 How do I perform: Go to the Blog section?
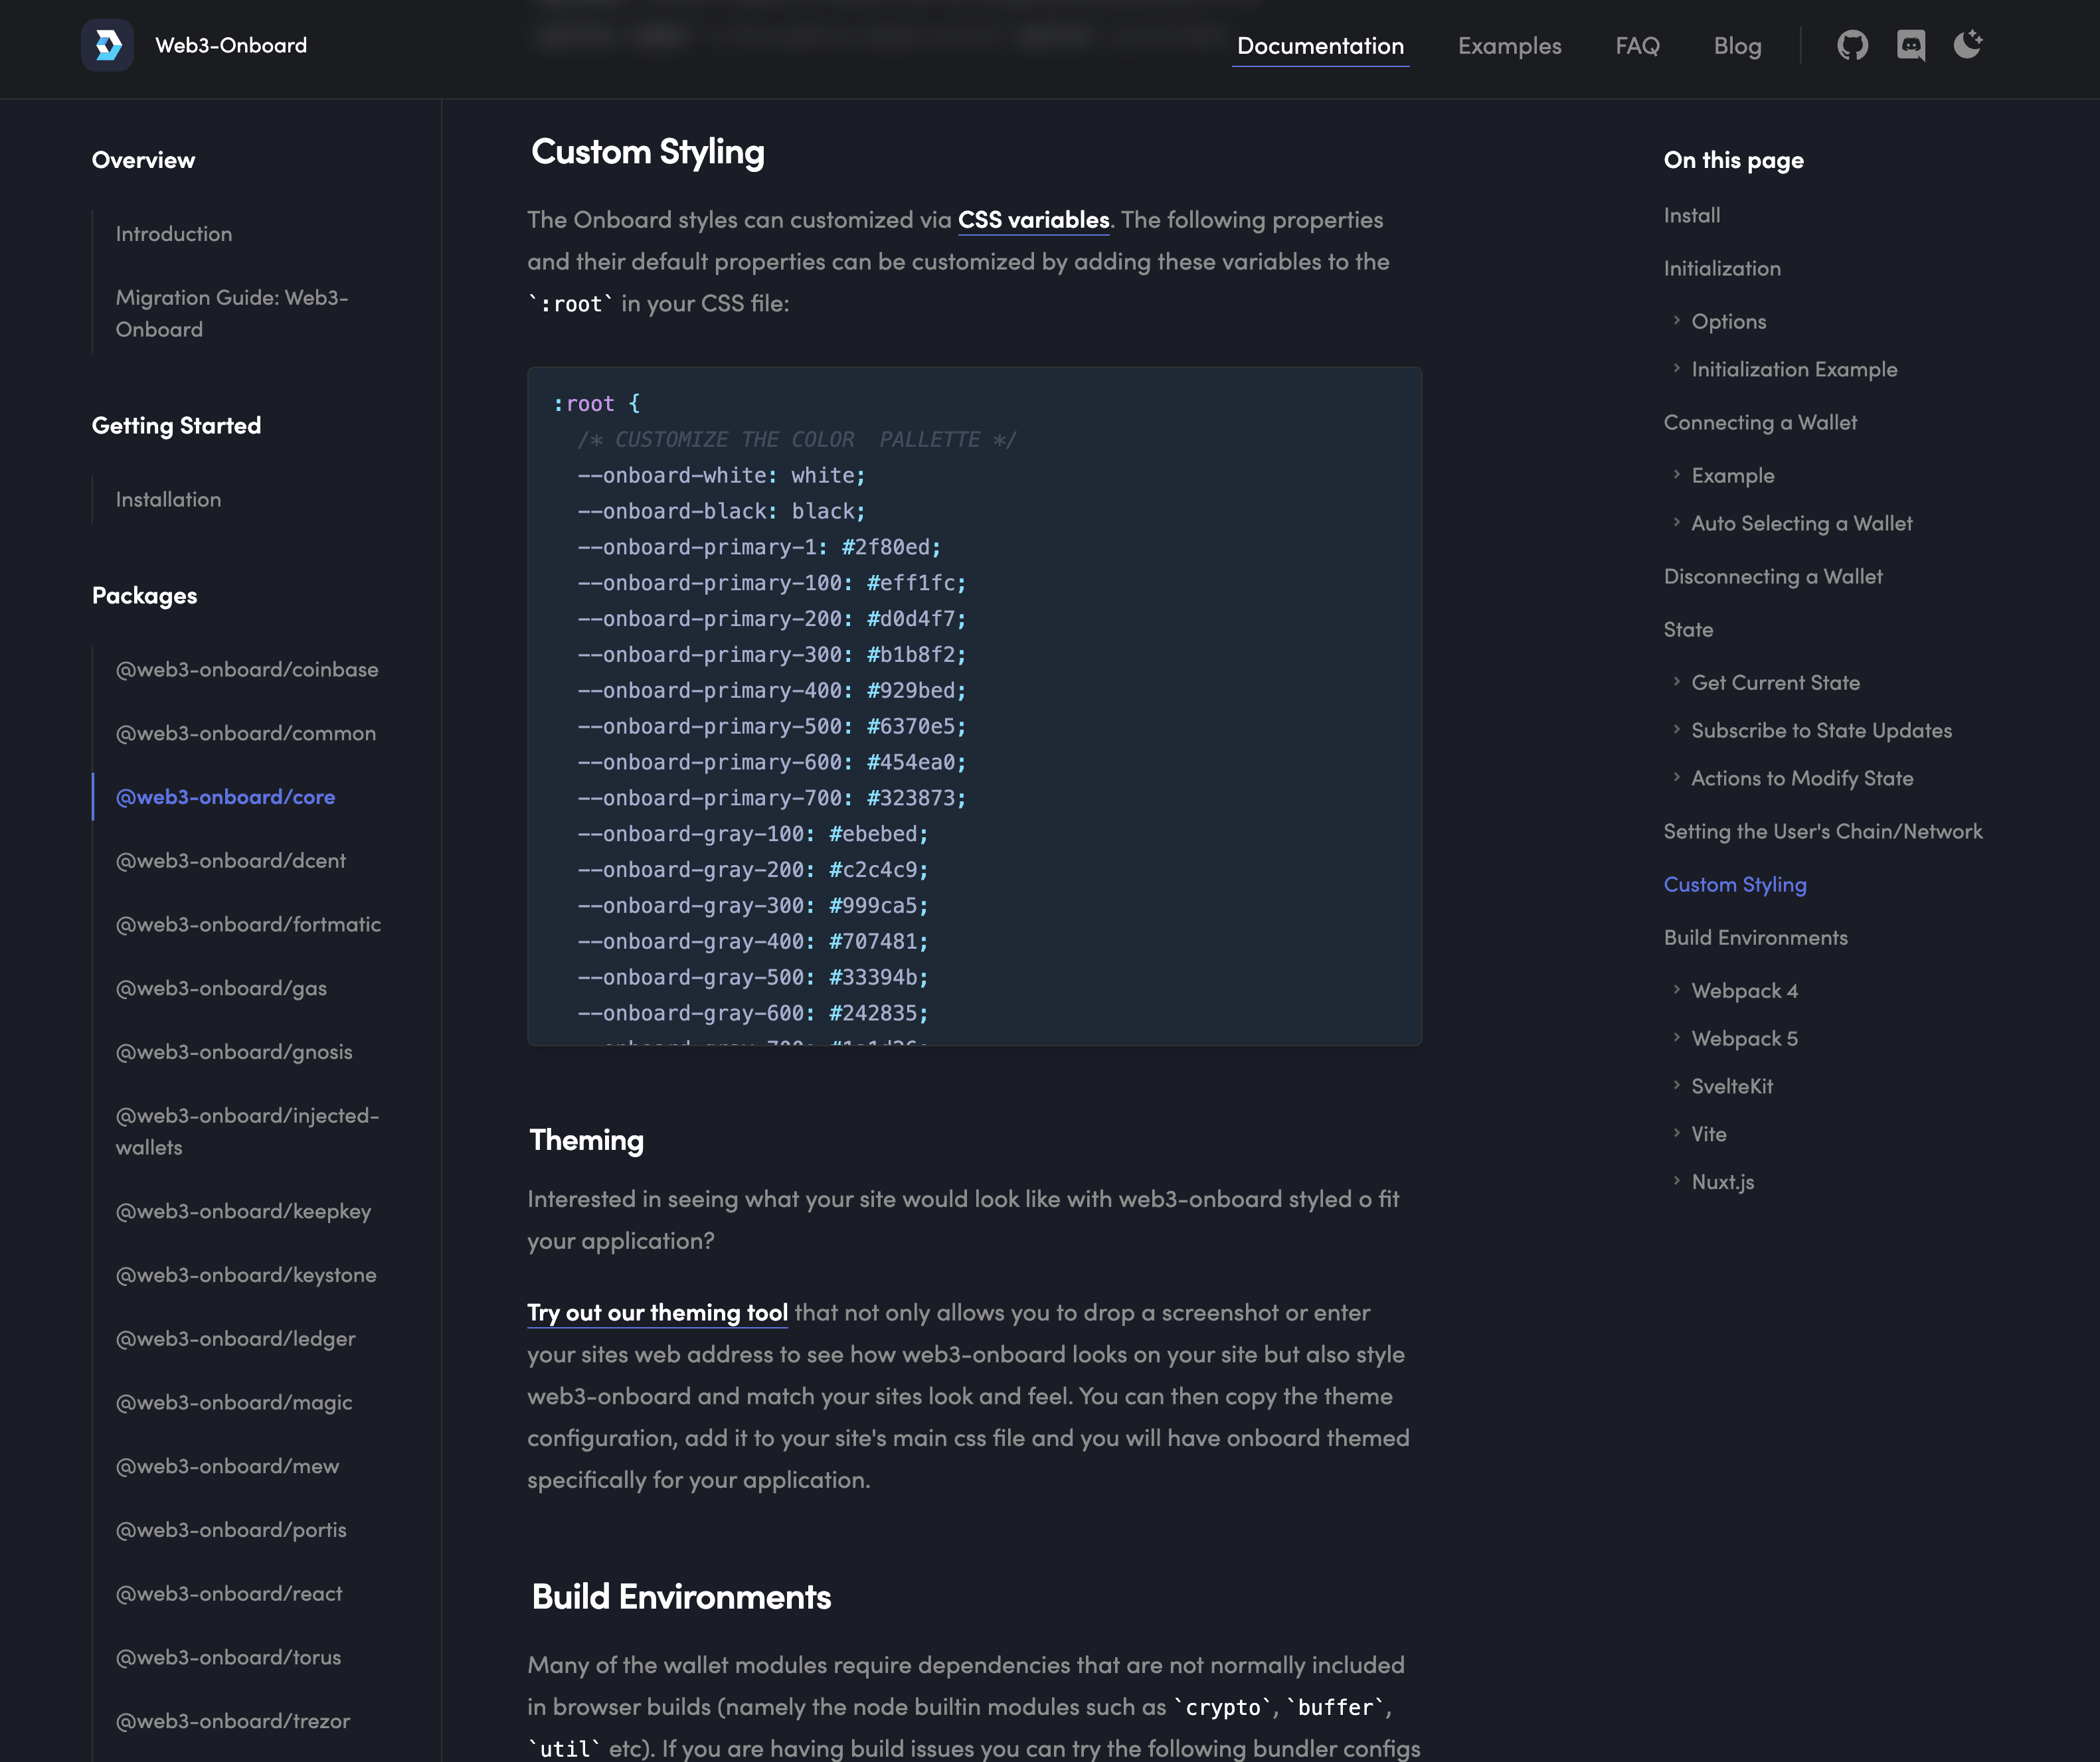click(1737, 46)
